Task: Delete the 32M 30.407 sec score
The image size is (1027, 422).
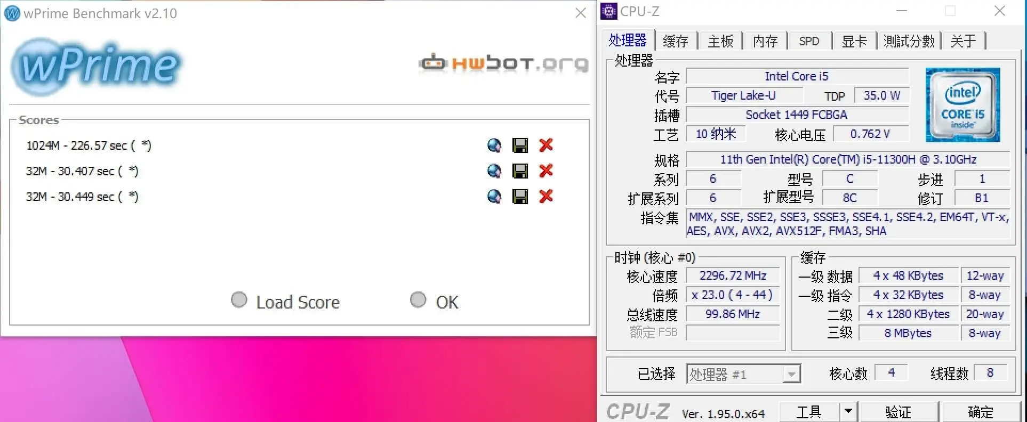Action: [546, 171]
